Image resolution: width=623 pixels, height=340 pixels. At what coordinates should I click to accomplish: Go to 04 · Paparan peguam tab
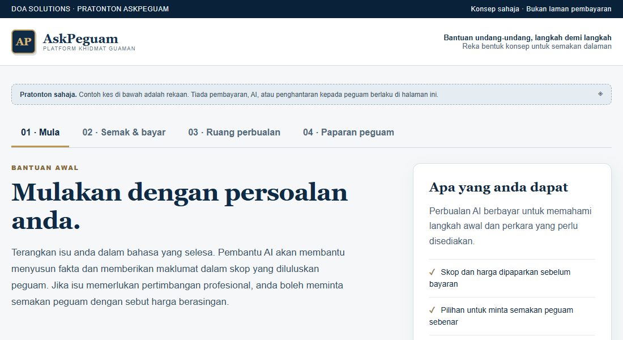(x=348, y=133)
